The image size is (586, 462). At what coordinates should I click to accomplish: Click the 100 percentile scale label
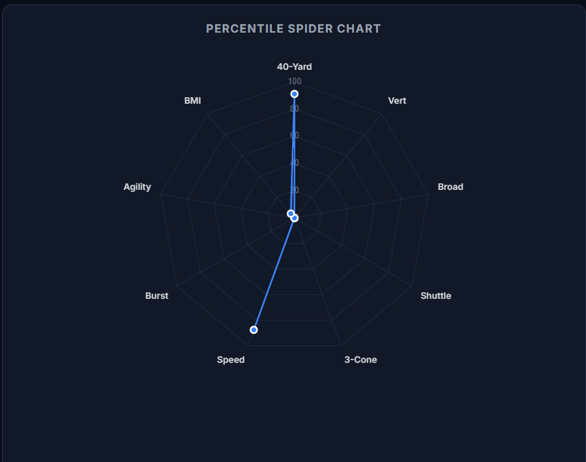point(295,82)
